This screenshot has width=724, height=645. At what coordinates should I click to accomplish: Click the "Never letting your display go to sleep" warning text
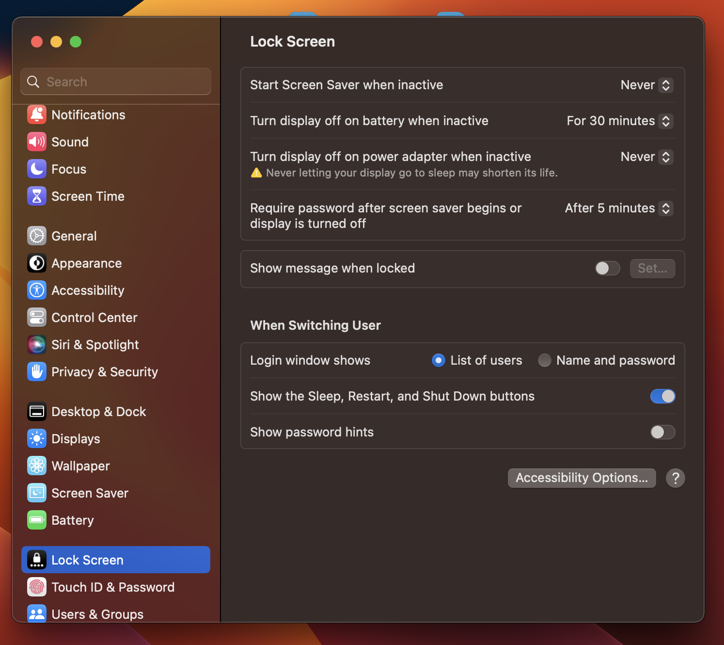pyautogui.click(x=412, y=173)
